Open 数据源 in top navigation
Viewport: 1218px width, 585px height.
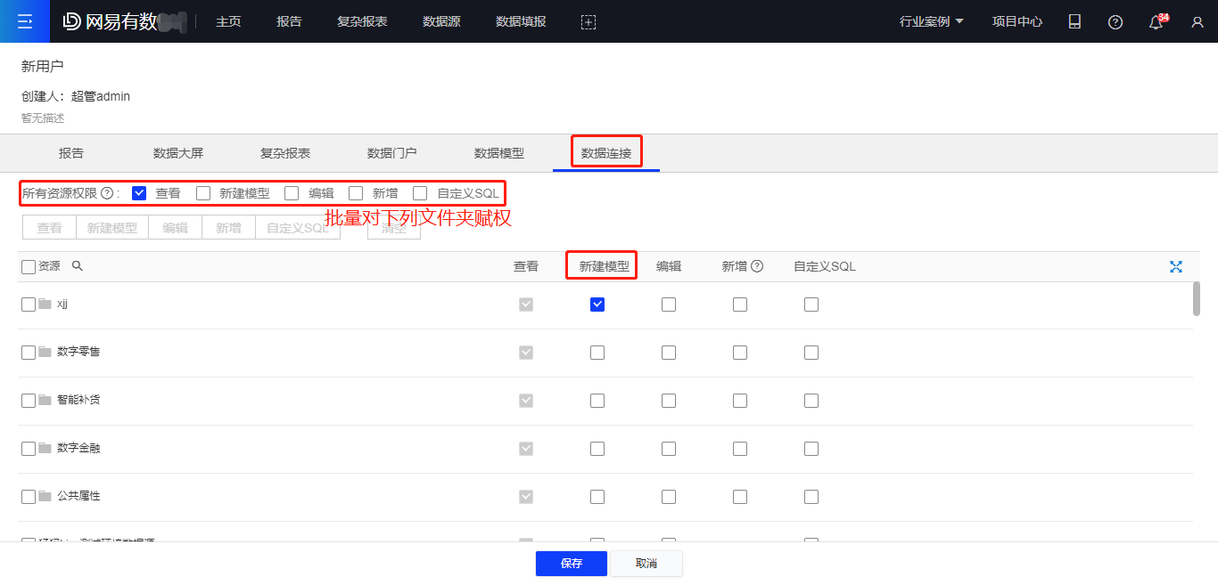pos(441,22)
